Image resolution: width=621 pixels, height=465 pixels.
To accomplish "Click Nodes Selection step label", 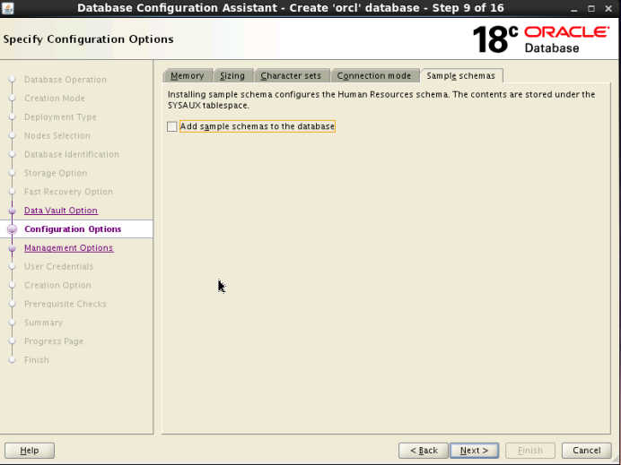I will coord(57,135).
